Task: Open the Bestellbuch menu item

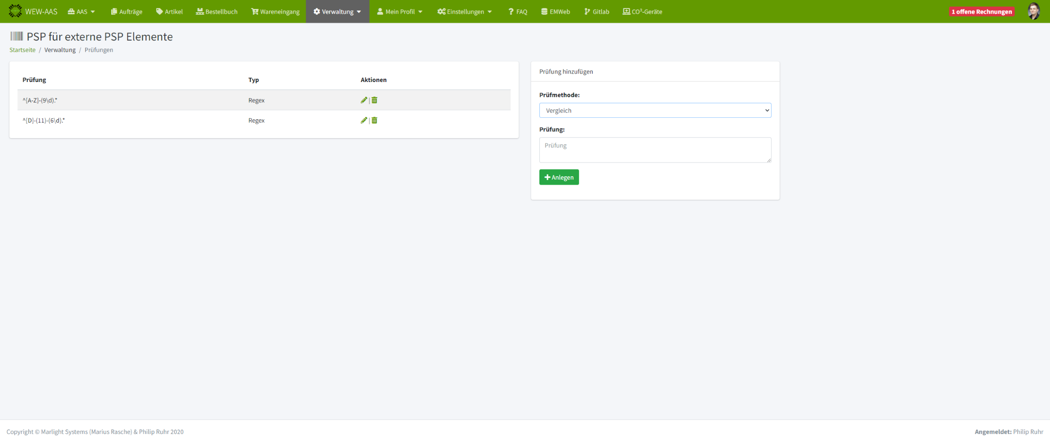Action: point(217,11)
